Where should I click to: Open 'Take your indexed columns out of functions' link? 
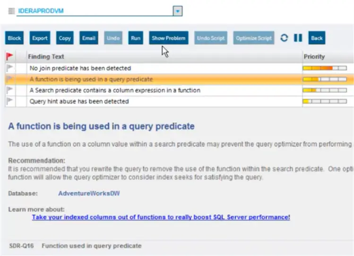[x=161, y=217]
